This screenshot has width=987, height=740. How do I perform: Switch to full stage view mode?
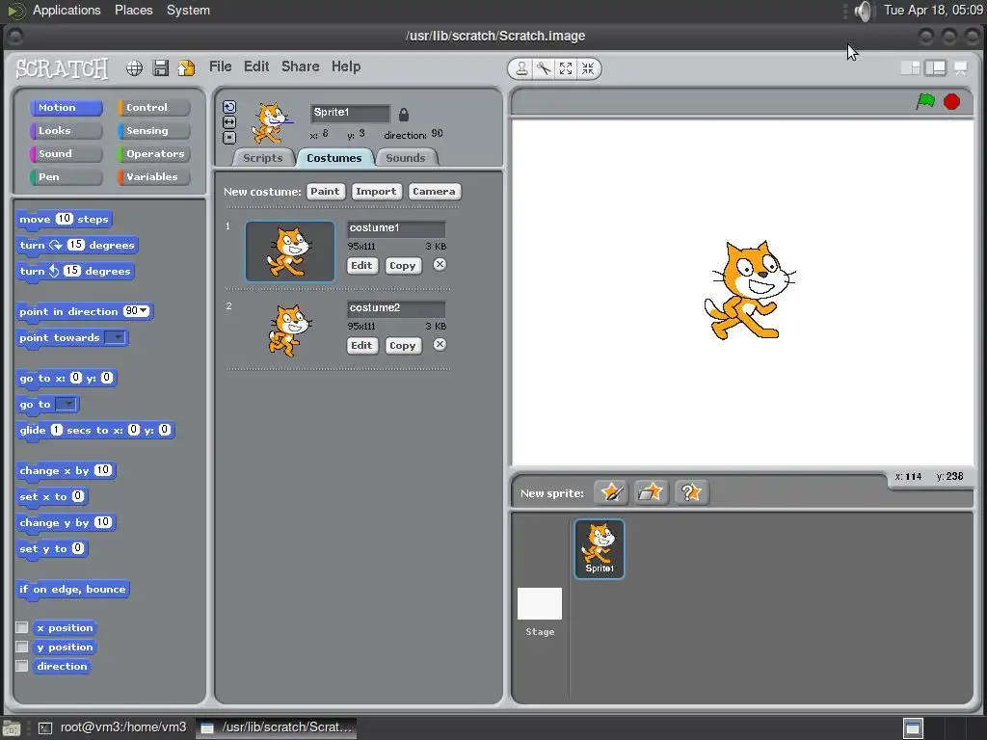[x=935, y=68]
